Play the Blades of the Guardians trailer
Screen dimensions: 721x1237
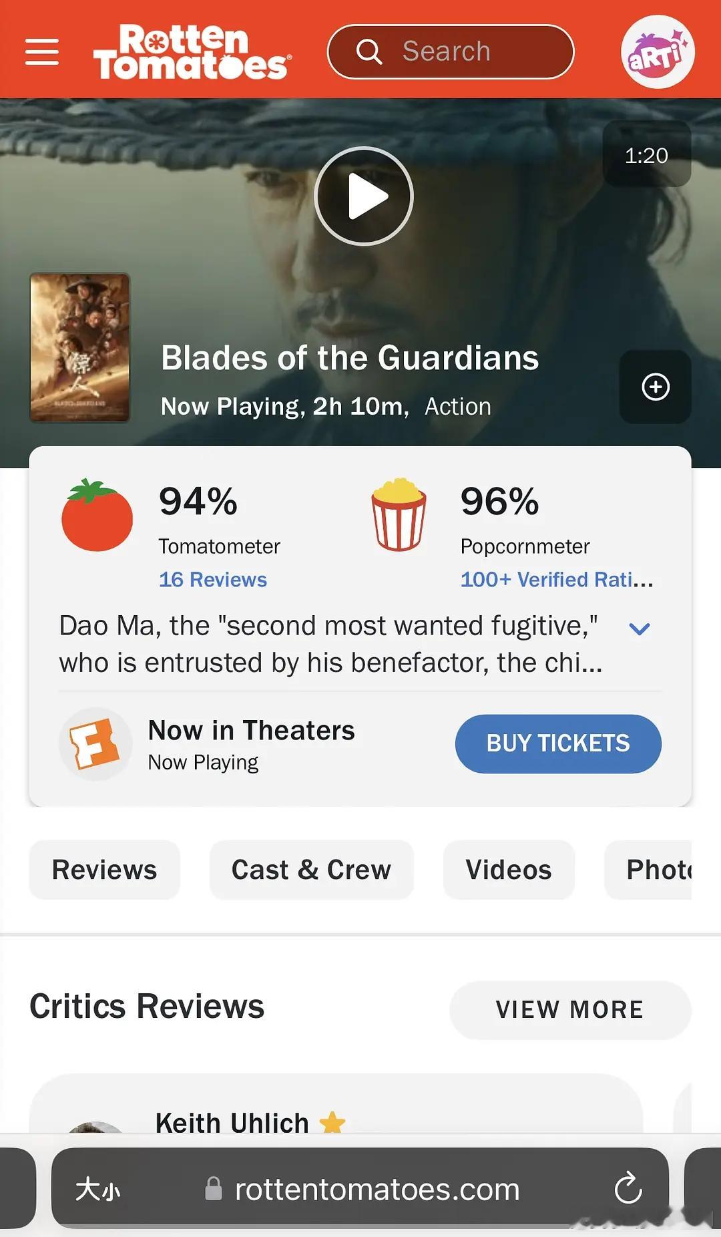coord(364,196)
